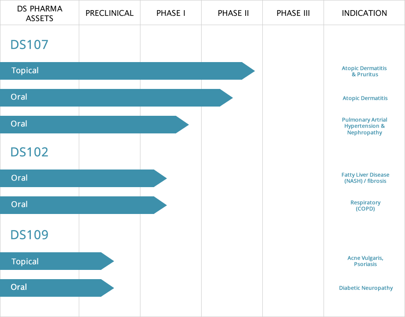Open Respiratory (COPD) indication

click(x=365, y=206)
